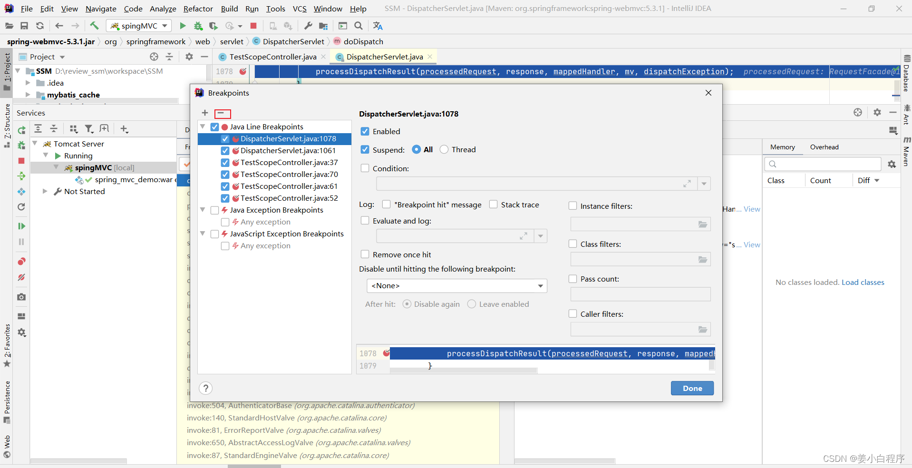Viewport: 912px width, 468px height.
Task: Add a service with the Services plus icon
Action: [124, 129]
